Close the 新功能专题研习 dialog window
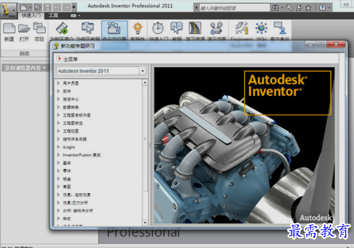This screenshot has width=354, height=248. point(336,44)
